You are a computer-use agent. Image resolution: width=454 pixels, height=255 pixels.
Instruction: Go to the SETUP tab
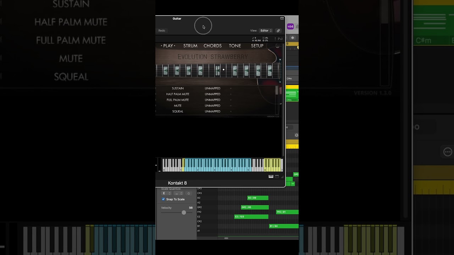pos(257,46)
